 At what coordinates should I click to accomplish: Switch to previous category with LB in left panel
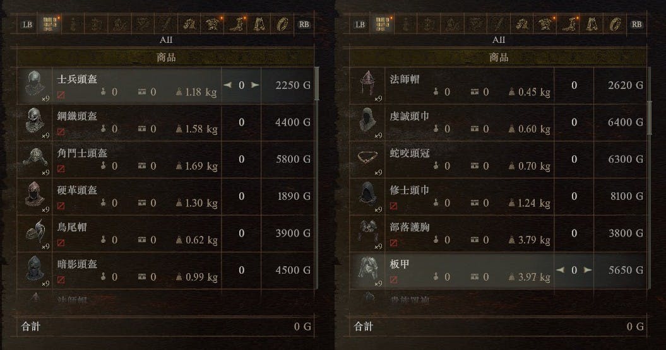point(27,24)
